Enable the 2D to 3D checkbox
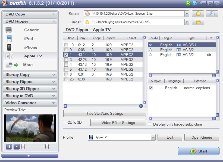The image size is (223, 162). tap(65, 122)
